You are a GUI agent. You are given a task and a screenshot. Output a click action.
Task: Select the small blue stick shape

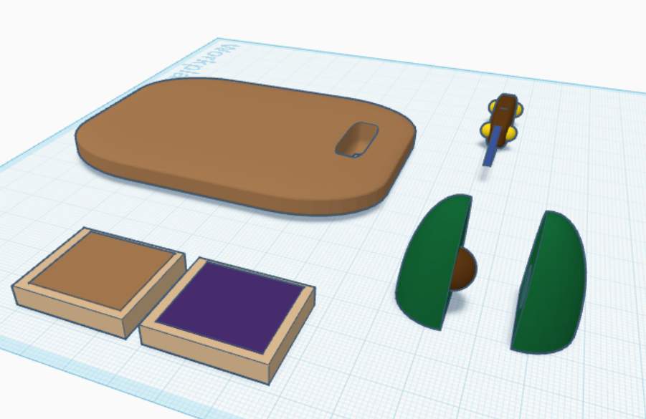tap(492, 147)
